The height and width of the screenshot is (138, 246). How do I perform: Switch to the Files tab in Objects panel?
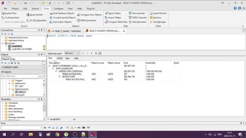click(x=13, y=59)
